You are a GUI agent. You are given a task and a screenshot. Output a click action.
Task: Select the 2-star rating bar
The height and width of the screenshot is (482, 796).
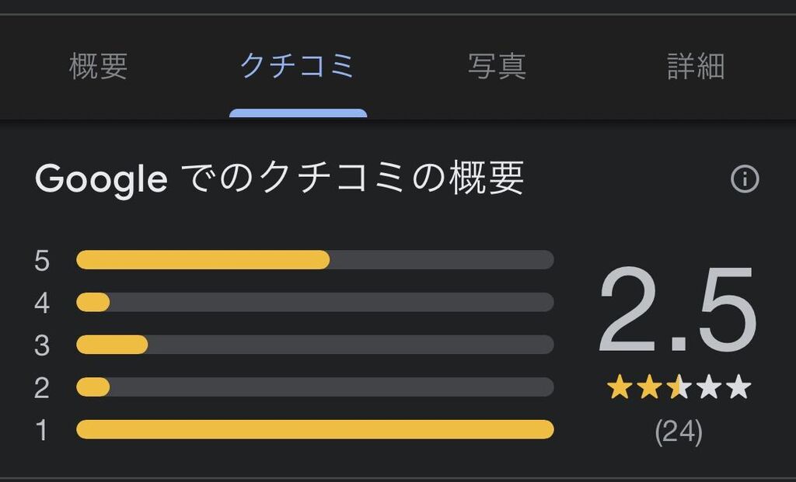(315, 387)
